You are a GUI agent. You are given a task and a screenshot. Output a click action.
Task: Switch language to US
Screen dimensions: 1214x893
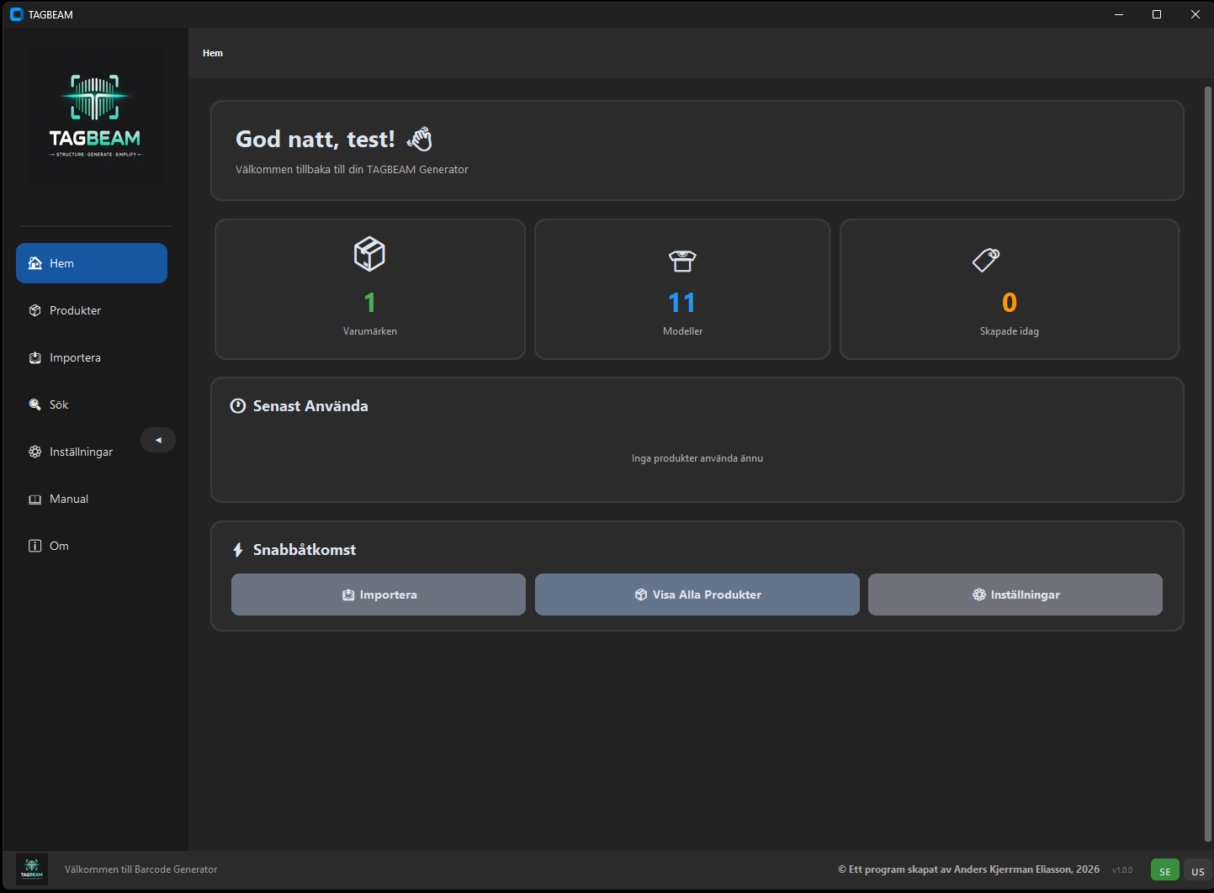tap(1198, 871)
